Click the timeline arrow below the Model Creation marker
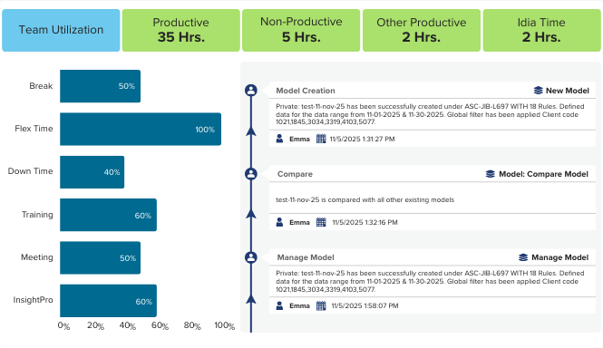 [x=251, y=131]
